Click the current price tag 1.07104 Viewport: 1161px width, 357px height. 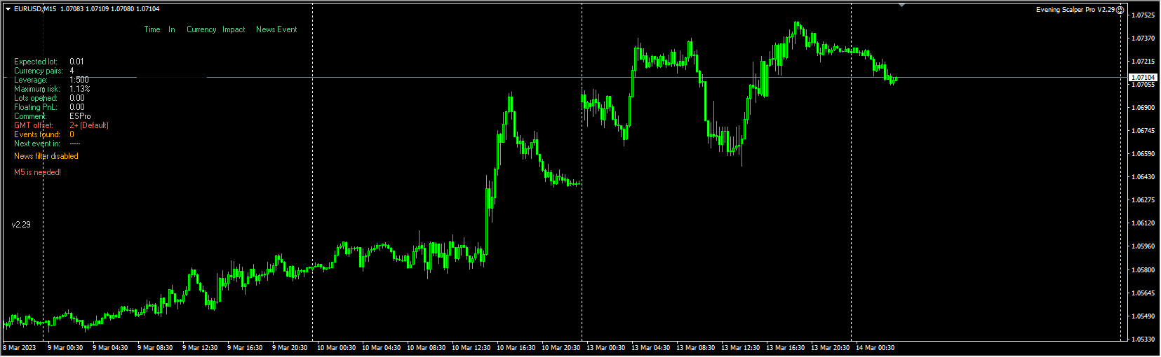coord(1143,77)
